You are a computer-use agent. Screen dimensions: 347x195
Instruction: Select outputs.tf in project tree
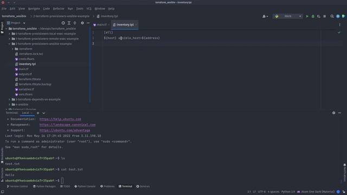[x=25, y=74]
